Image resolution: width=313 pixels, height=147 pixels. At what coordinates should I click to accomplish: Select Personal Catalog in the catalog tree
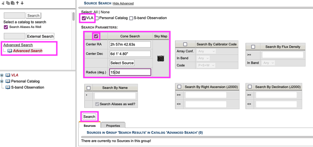coord(25,81)
